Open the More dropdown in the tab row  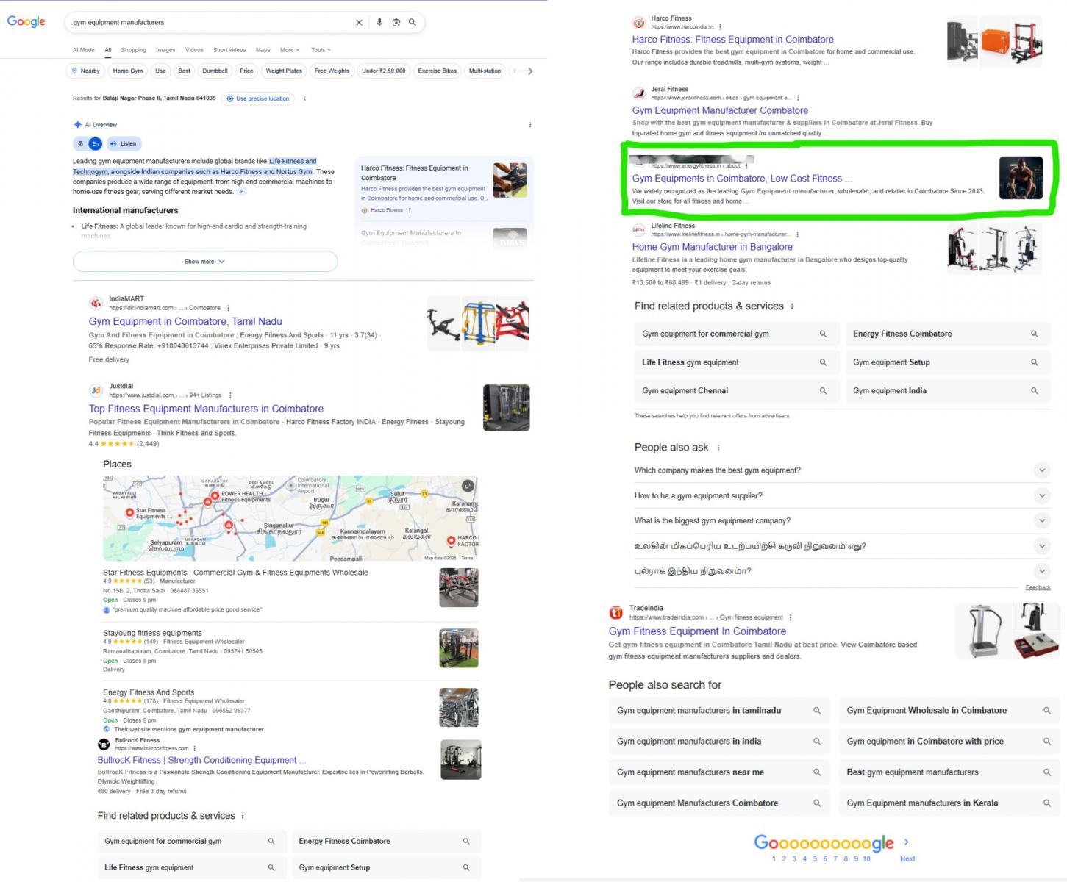[x=288, y=50]
